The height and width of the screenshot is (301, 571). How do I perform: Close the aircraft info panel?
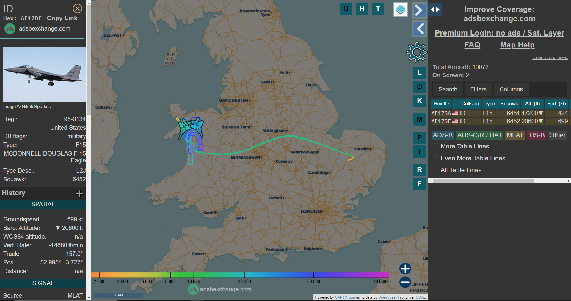point(78,9)
